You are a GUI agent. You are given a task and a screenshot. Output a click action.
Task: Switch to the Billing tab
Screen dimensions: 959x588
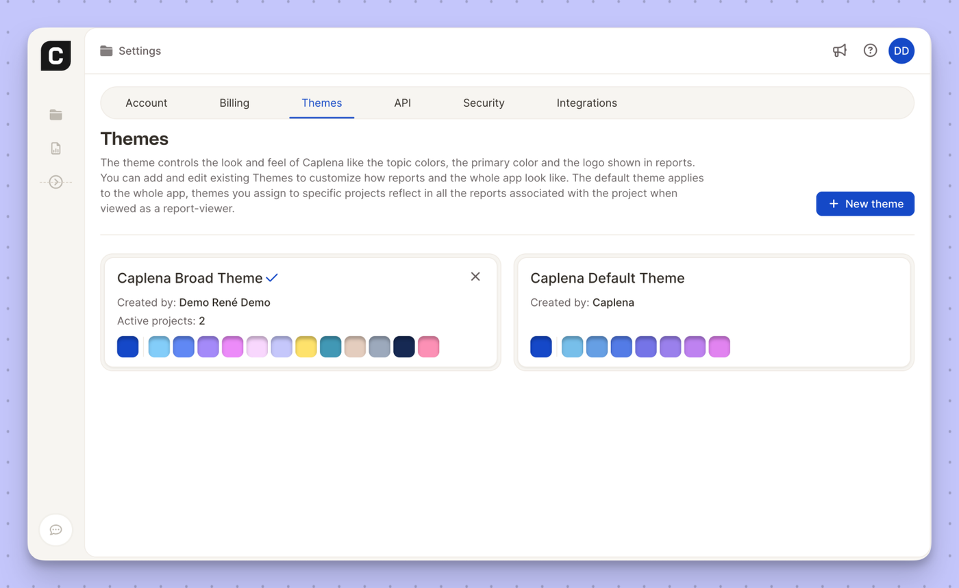coord(234,103)
